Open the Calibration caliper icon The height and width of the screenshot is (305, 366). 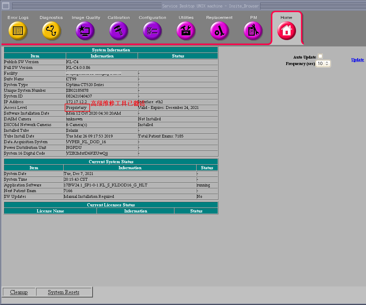click(x=119, y=31)
